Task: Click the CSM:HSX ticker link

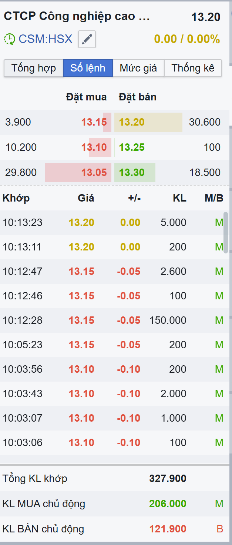Action: click(x=46, y=39)
